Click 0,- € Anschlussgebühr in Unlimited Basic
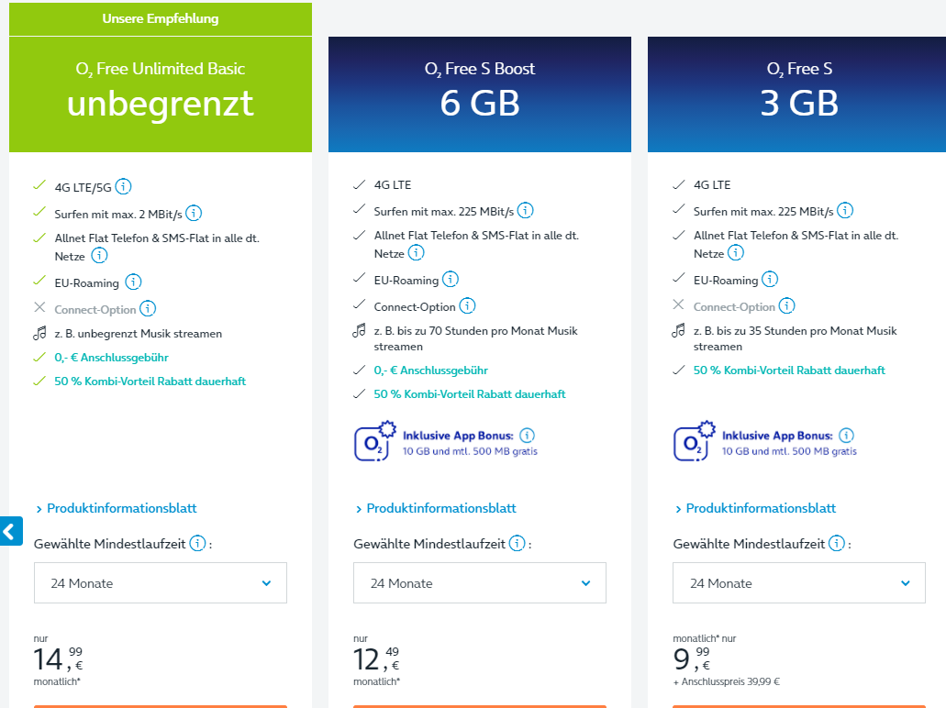Screen dimensions: 946x708 pos(112,358)
